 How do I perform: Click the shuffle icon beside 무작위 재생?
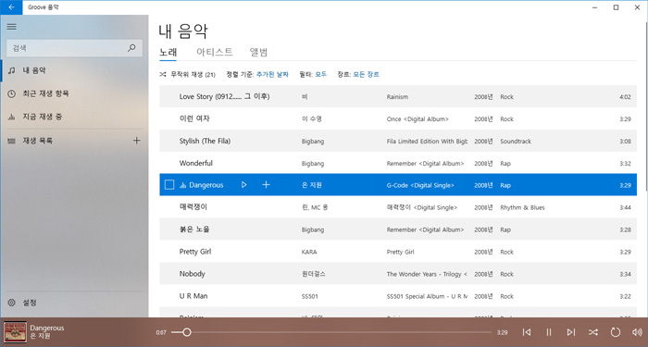pos(163,75)
